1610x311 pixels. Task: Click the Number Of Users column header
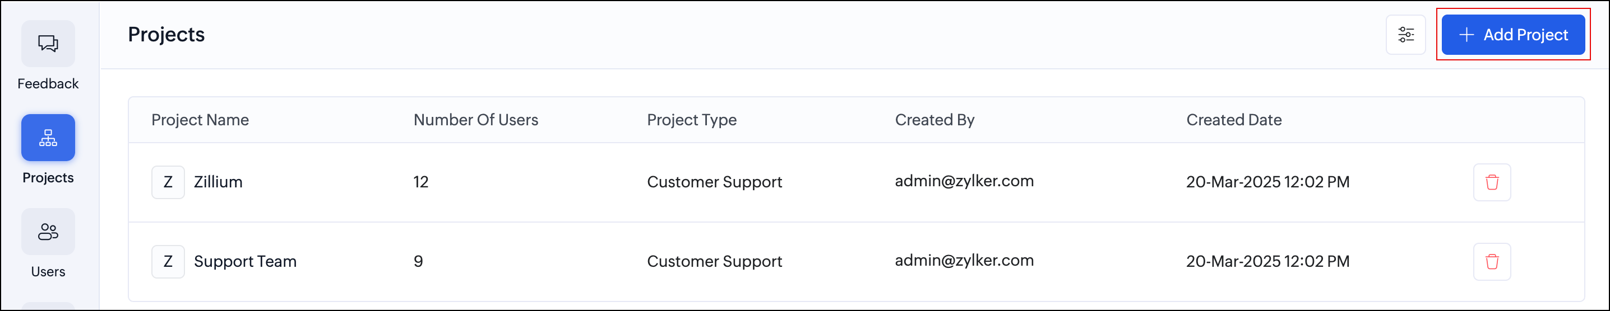pyautogui.click(x=475, y=120)
